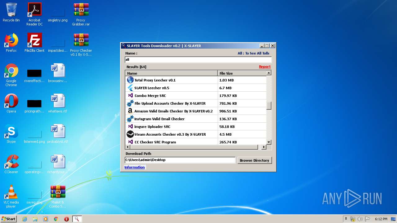Select the 1.03 MB file size cell
The width and height of the screenshot is (397, 223).
pyautogui.click(x=242, y=80)
